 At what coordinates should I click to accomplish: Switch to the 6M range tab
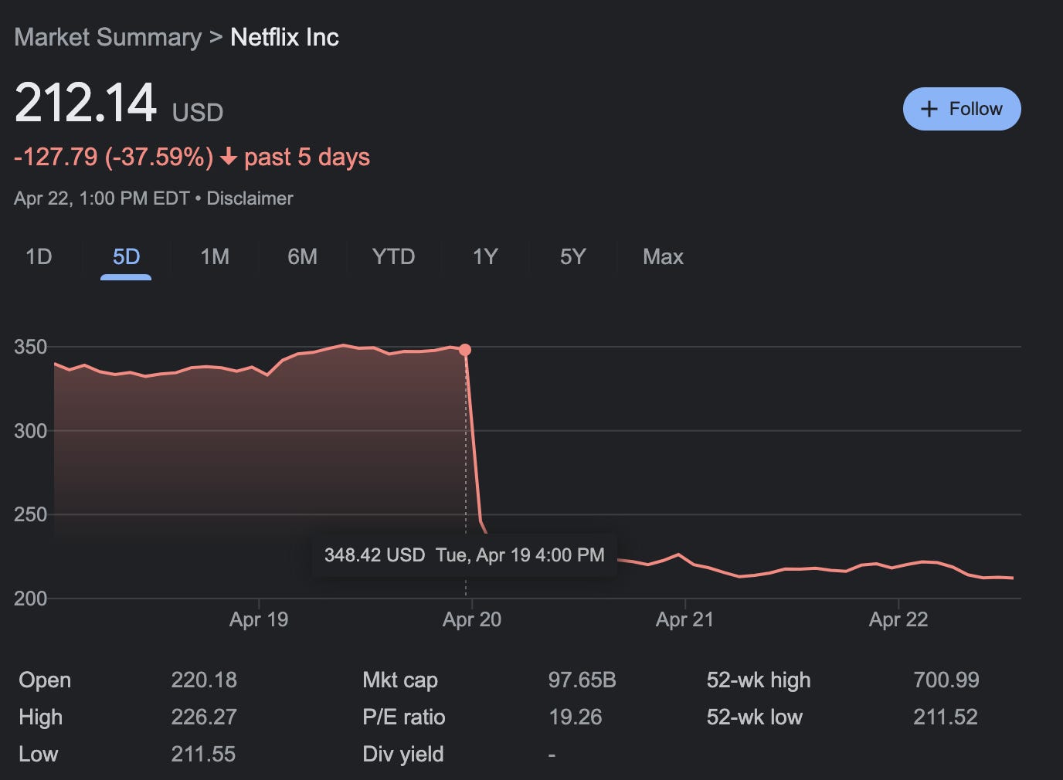click(x=302, y=256)
